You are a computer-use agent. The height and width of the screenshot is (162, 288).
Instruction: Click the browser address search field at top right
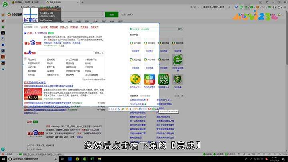214,7
